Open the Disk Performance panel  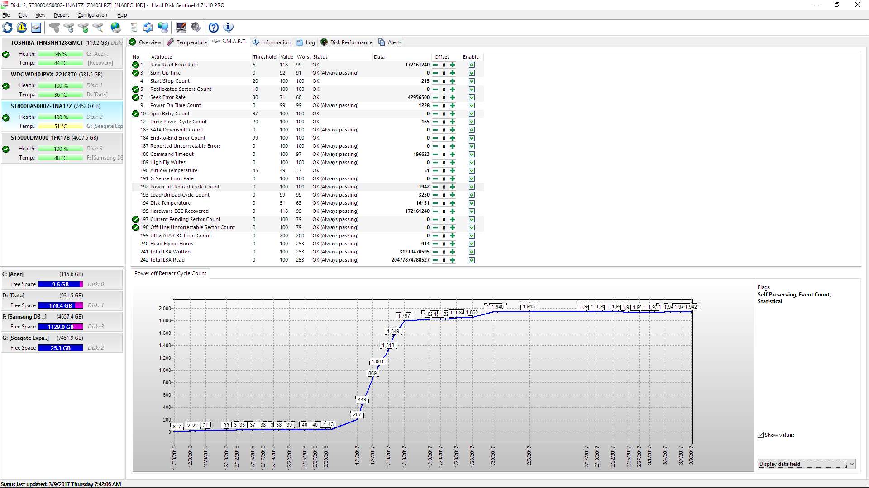347,42
